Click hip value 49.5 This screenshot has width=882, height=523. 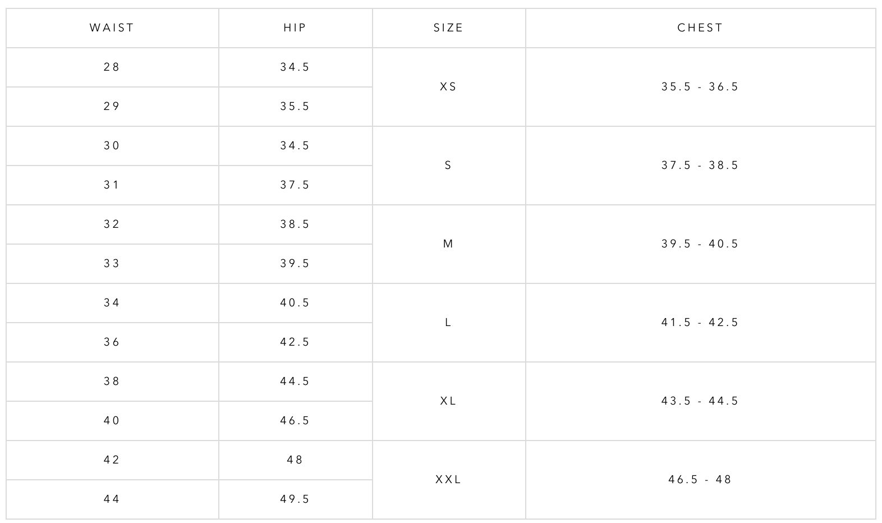click(295, 499)
